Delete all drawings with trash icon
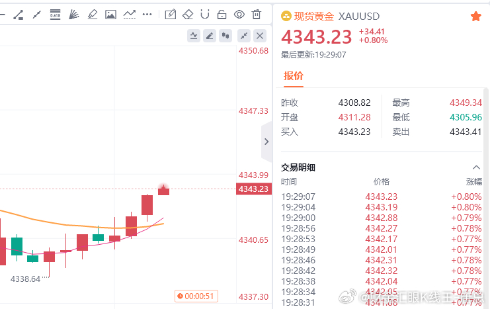The height and width of the screenshot is (309, 490). (257, 15)
